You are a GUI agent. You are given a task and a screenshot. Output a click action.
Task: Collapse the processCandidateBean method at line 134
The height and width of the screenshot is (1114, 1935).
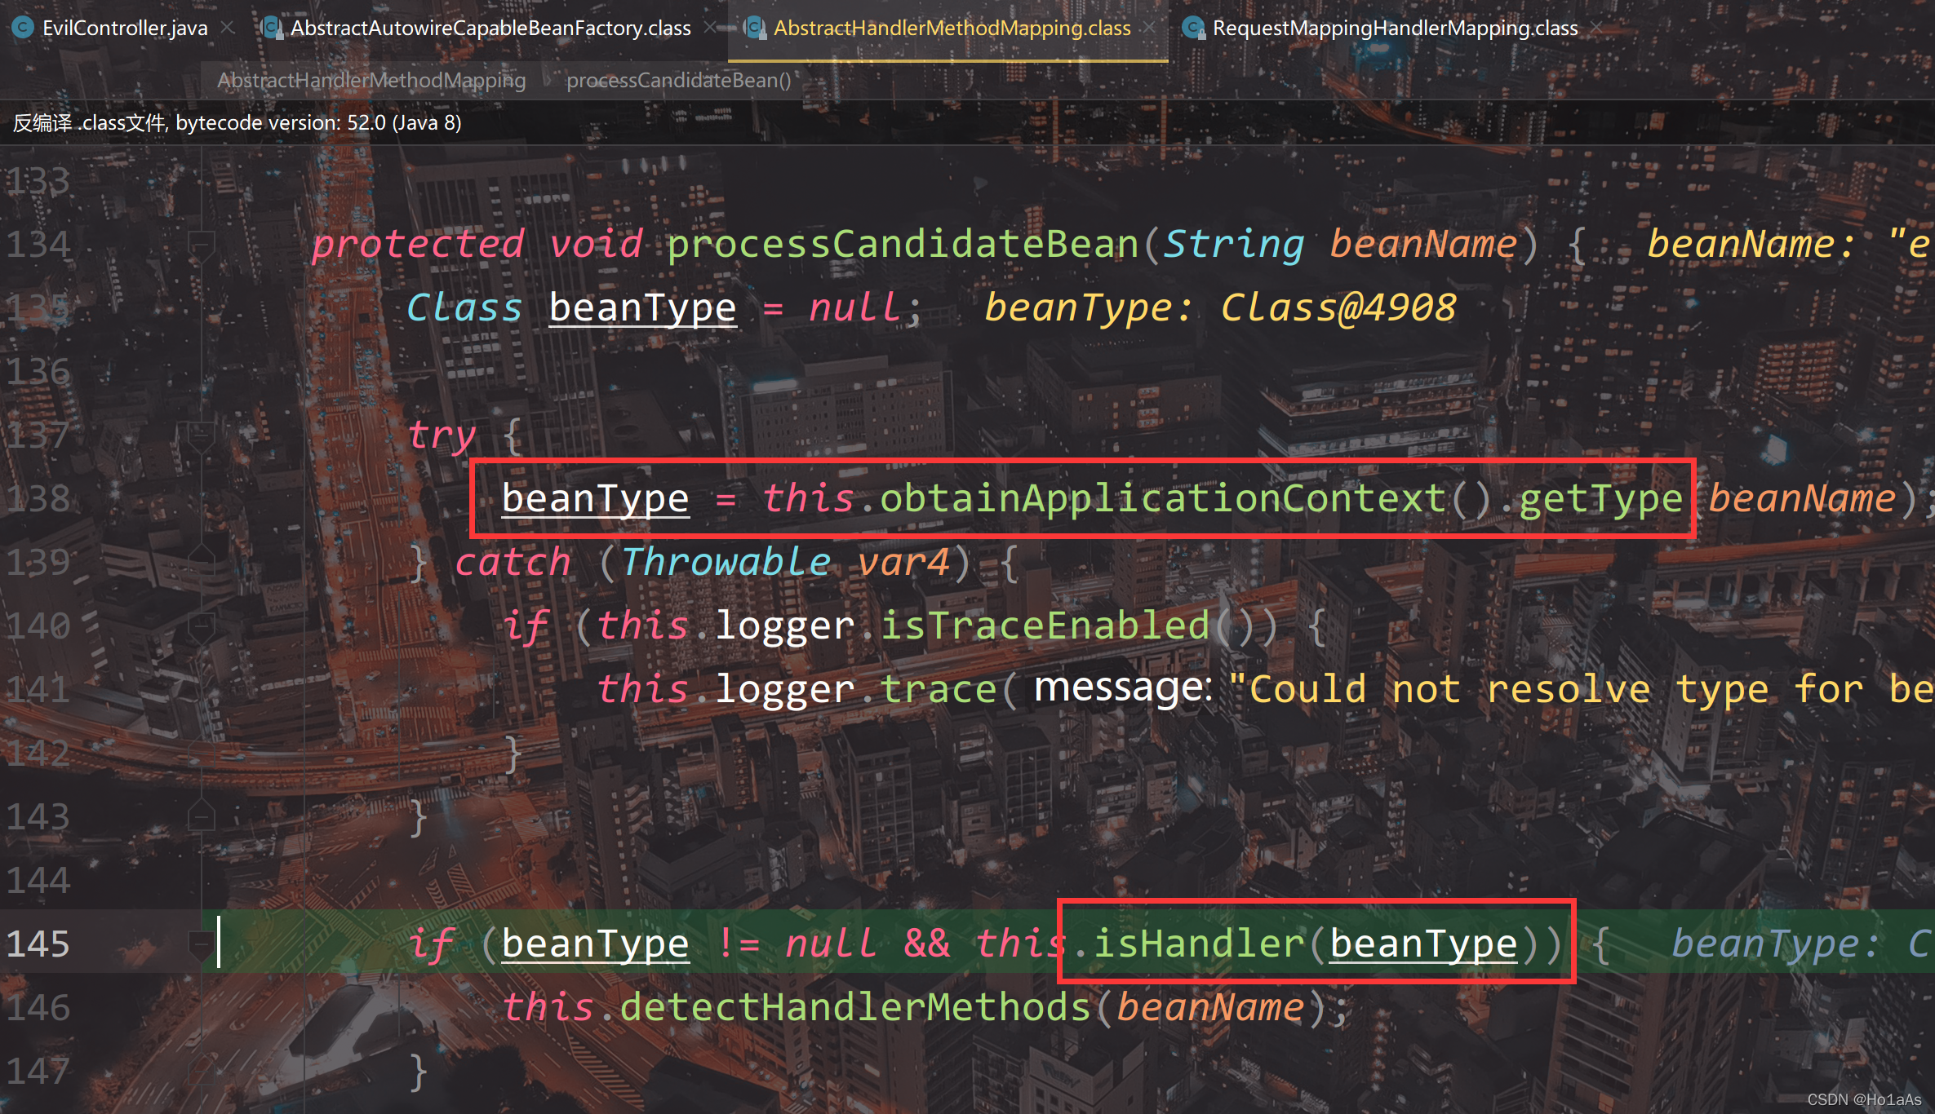click(x=201, y=244)
